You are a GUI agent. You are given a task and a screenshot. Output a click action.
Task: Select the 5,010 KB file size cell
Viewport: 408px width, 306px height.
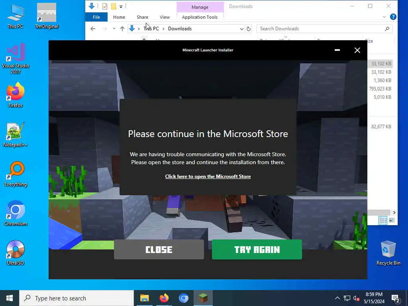click(382, 97)
